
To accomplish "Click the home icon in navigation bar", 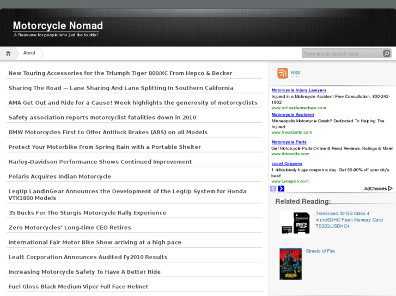I will [x=8, y=53].
